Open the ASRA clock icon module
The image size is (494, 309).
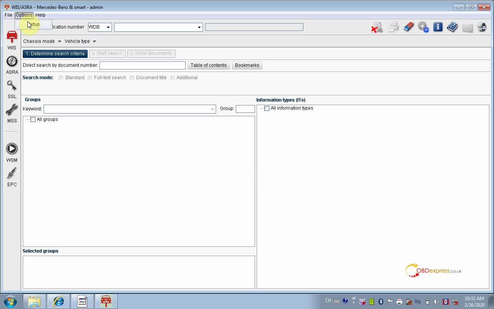12,61
